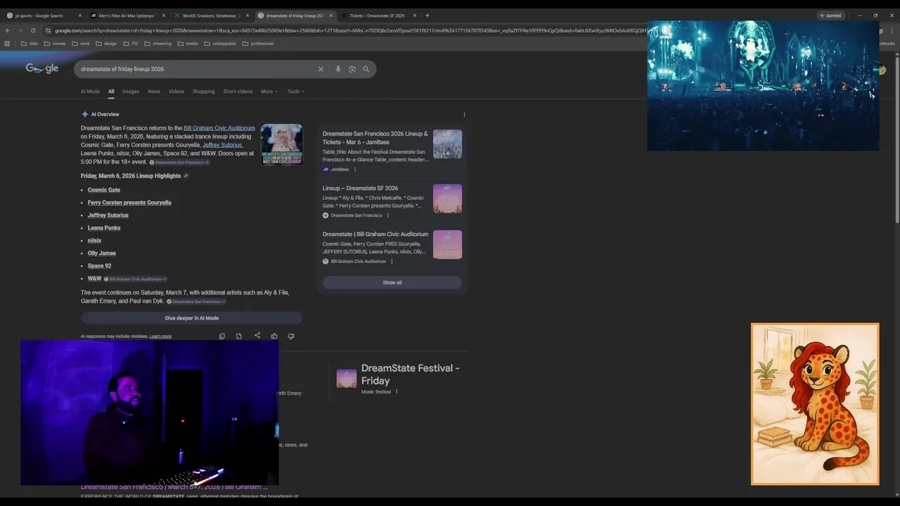Share the AI Overview response
The image size is (900, 506).
257,336
